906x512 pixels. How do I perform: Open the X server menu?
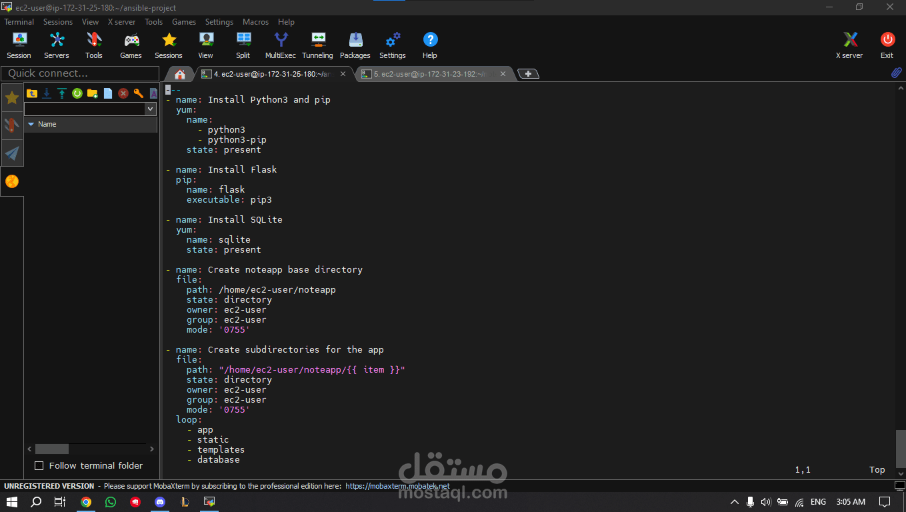[x=121, y=22]
